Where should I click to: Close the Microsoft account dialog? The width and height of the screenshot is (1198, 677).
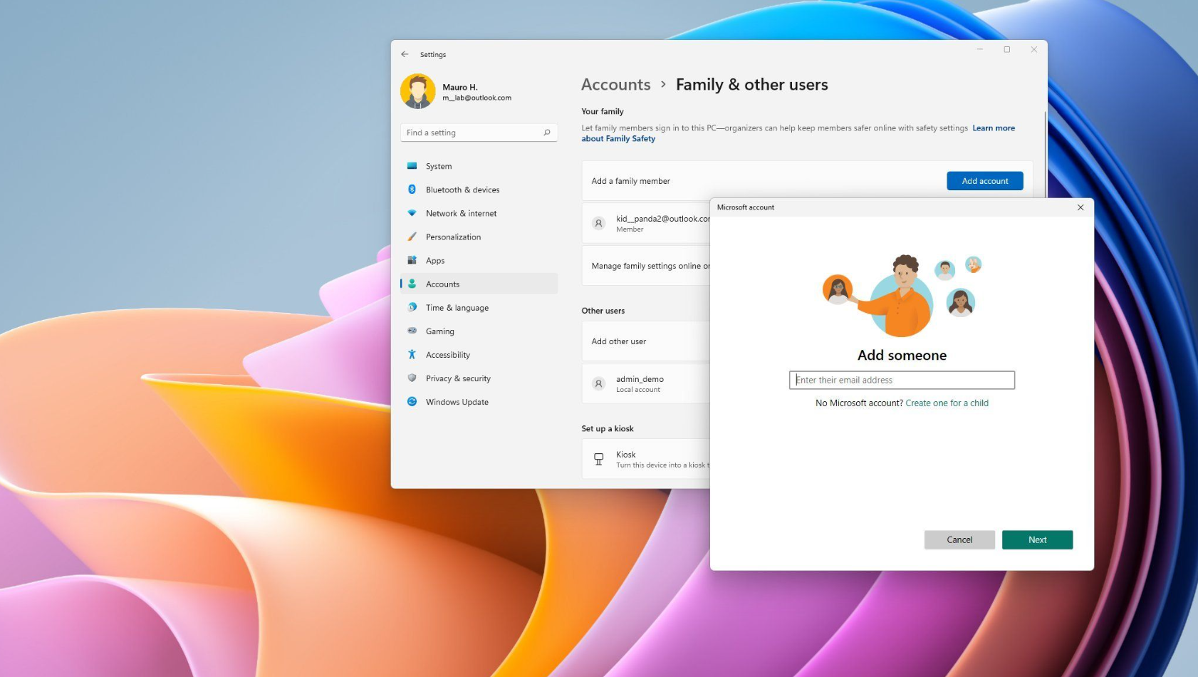pyautogui.click(x=1080, y=207)
